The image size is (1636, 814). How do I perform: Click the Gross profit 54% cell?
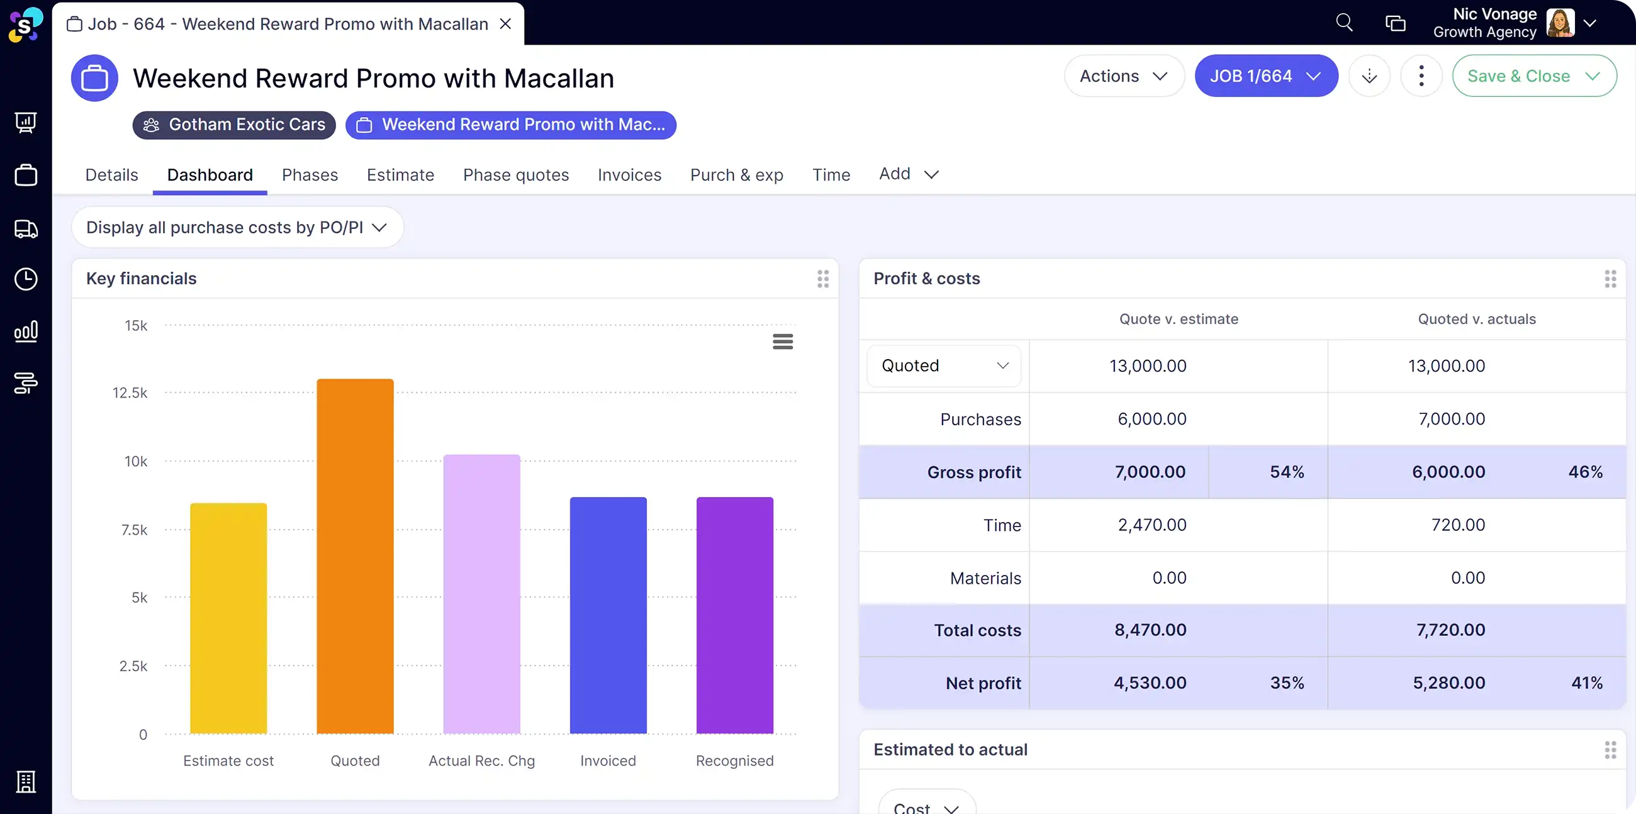[1287, 472]
